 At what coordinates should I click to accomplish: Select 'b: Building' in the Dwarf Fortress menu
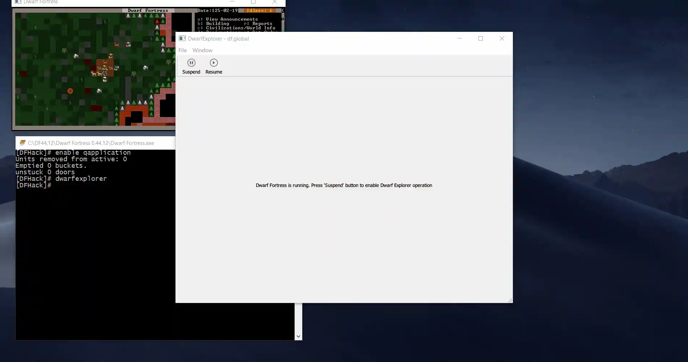(x=213, y=24)
